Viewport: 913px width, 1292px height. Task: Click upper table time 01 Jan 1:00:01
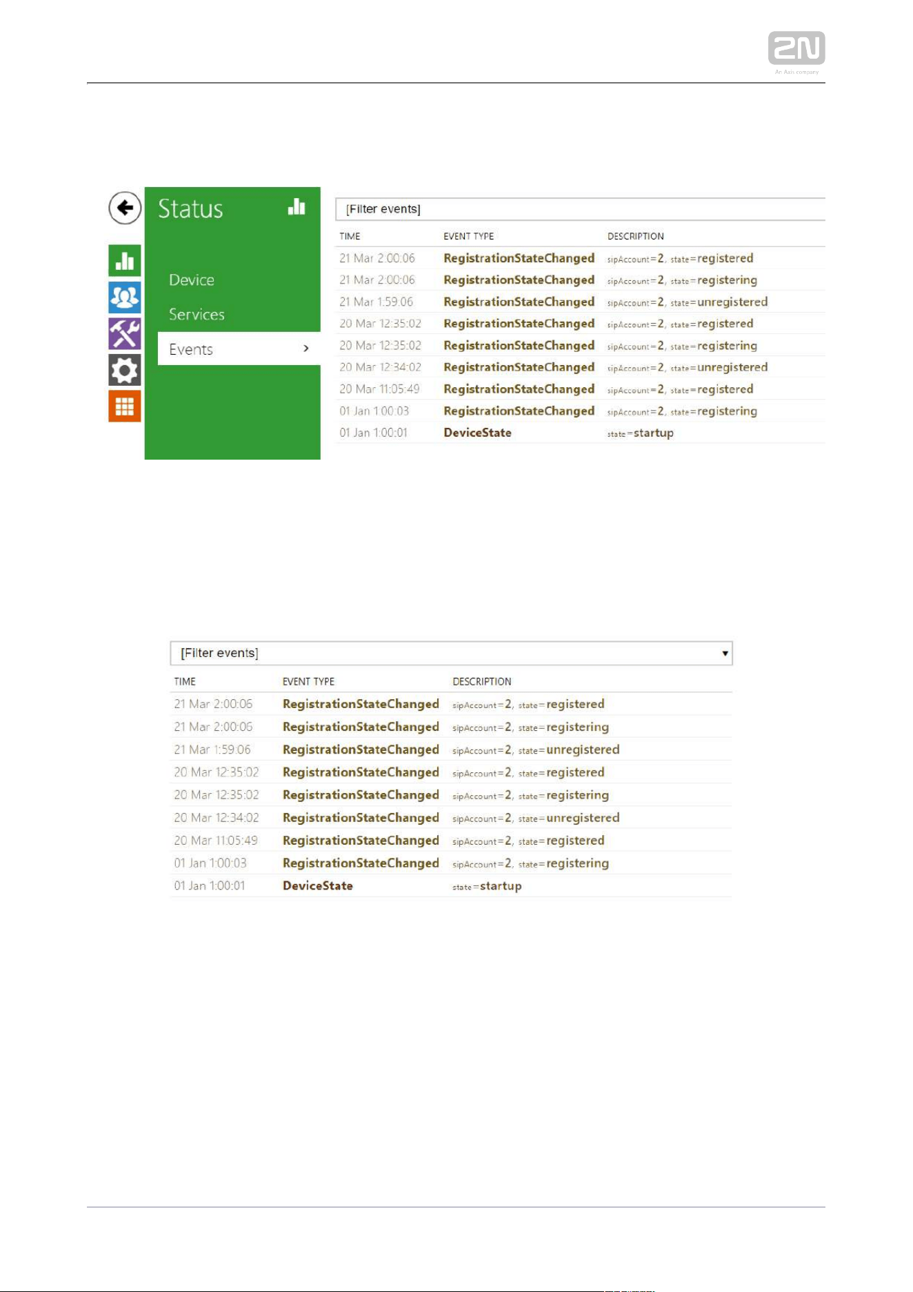pos(373,433)
